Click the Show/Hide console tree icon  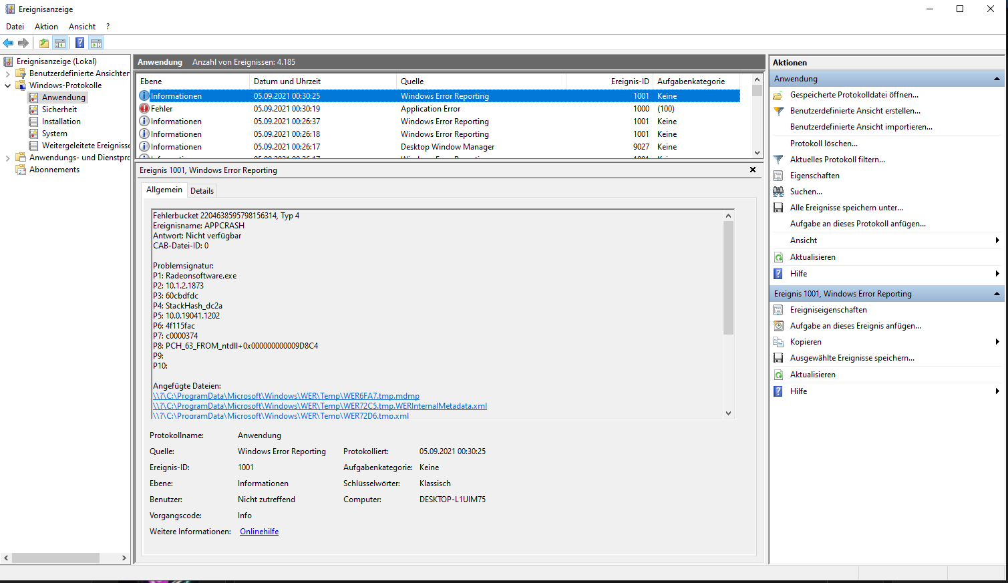tap(60, 43)
